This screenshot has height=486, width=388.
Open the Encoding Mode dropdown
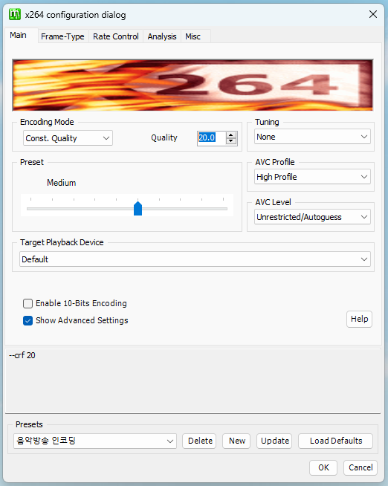68,138
